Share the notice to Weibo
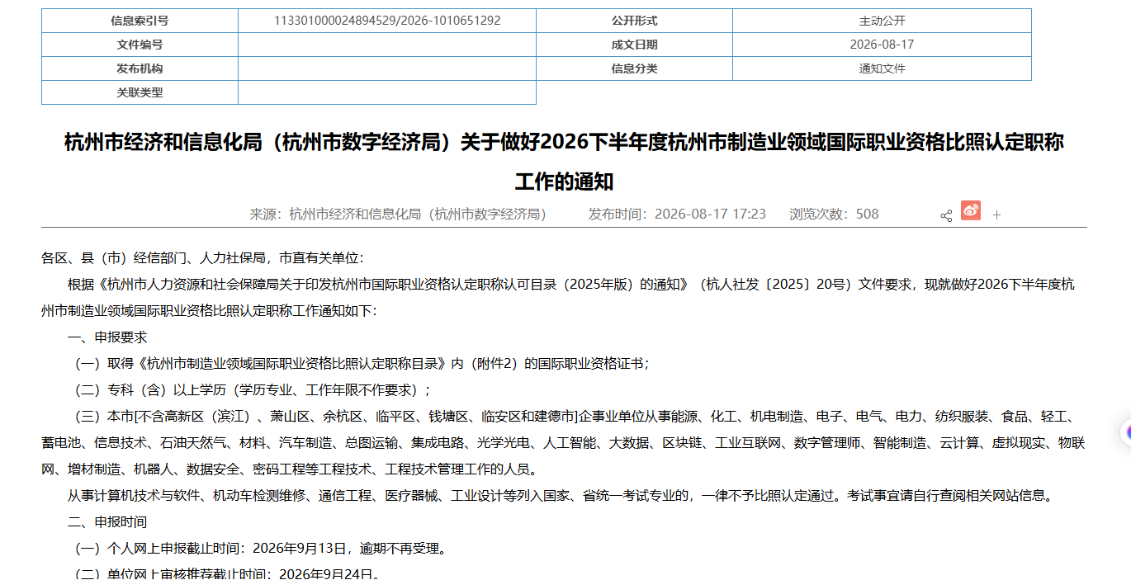Image resolution: width=1131 pixels, height=580 pixels. [971, 210]
